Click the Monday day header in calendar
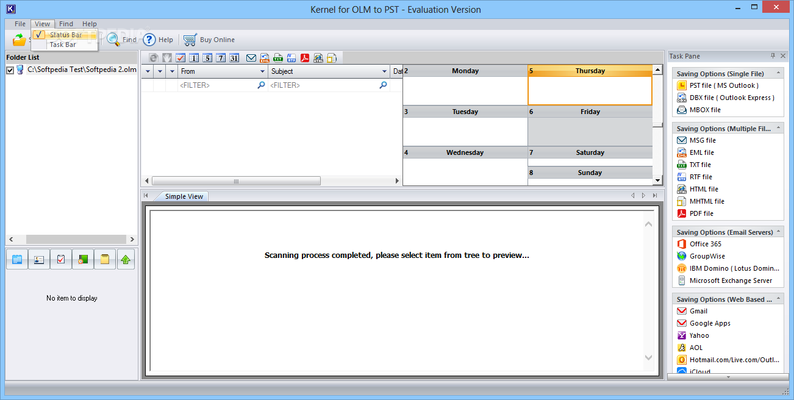Viewport: 794px width, 400px height. click(x=465, y=71)
